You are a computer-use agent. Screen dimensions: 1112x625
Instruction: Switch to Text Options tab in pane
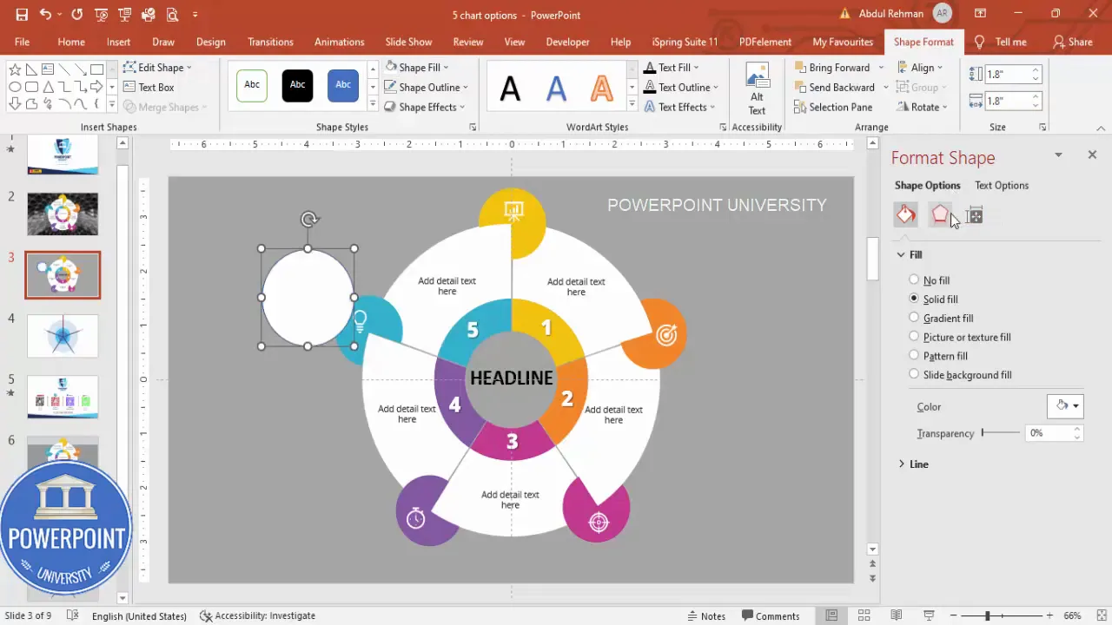[1001, 185]
